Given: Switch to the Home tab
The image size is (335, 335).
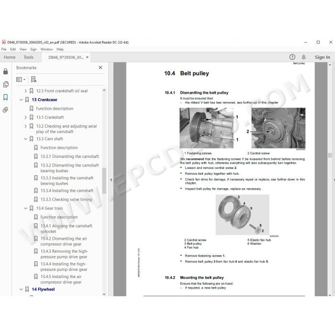Looking at the screenshot, I should point(10,57).
